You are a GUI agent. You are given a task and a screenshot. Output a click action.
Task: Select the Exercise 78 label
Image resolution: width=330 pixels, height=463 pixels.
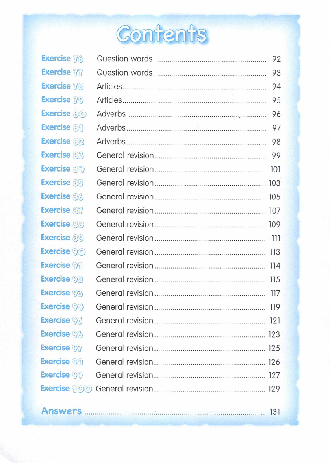[62, 86]
